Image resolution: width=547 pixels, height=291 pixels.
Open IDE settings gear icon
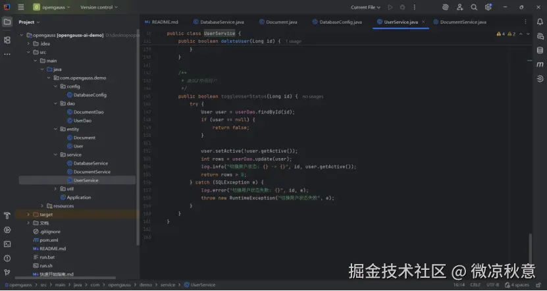coord(488,7)
